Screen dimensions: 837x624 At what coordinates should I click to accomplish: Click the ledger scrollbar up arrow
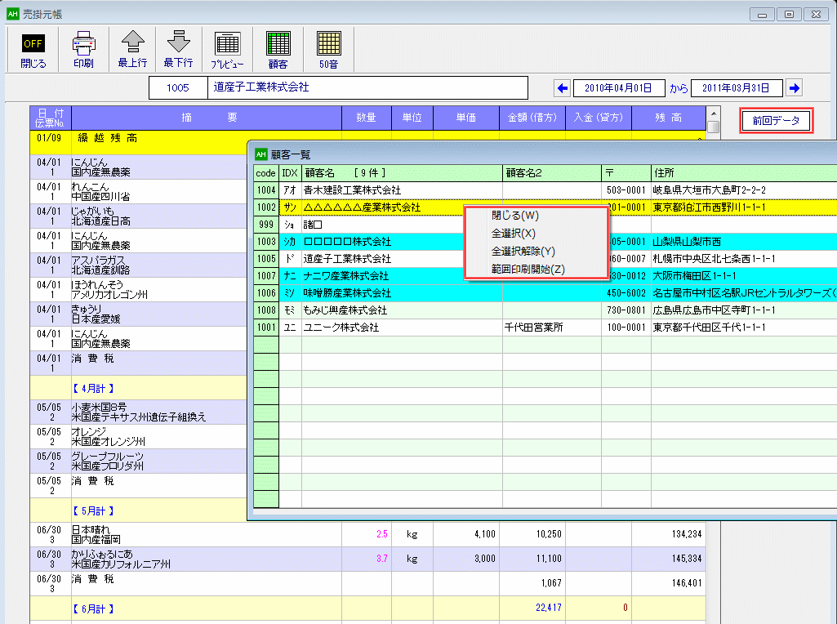(713, 114)
